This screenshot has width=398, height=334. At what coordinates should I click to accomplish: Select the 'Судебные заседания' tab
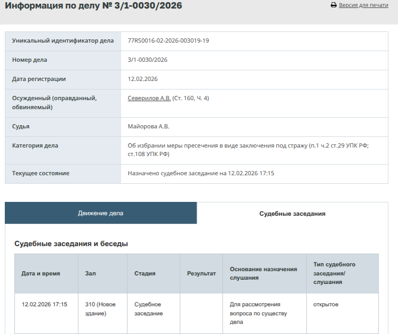point(292,214)
